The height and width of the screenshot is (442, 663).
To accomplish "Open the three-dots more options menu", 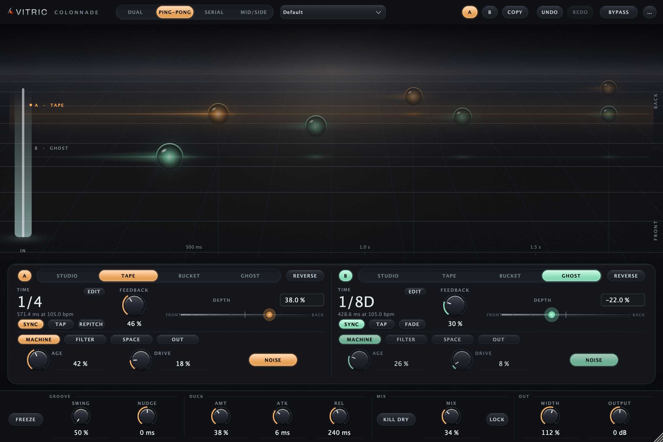I will coord(649,12).
